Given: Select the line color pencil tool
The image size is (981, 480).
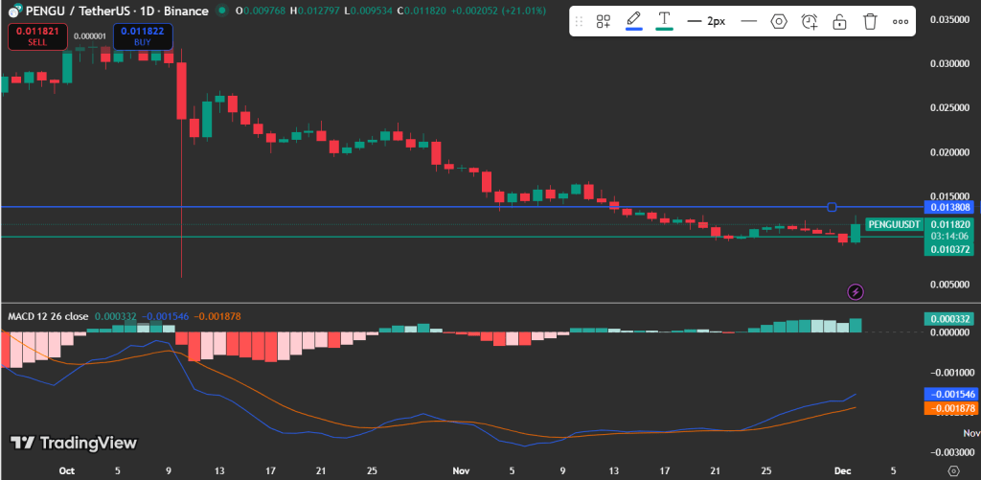Looking at the screenshot, I should [634, 21].
